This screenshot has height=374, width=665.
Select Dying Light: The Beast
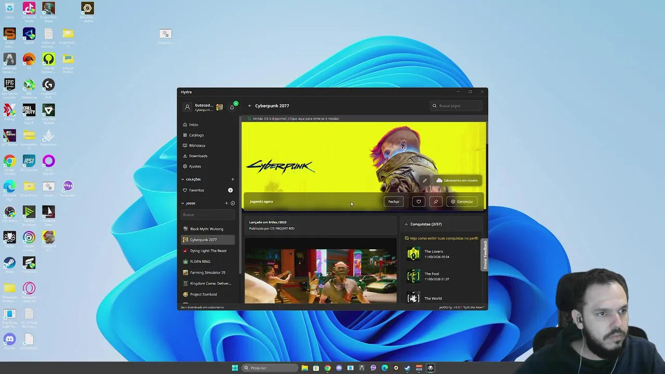pos(208,250)
